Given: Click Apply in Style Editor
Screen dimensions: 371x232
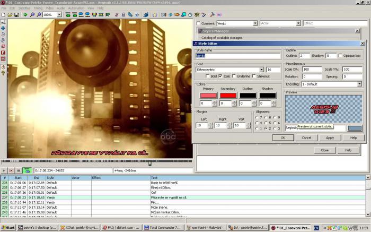Looking at the screenshot, I should click(330, 138).
